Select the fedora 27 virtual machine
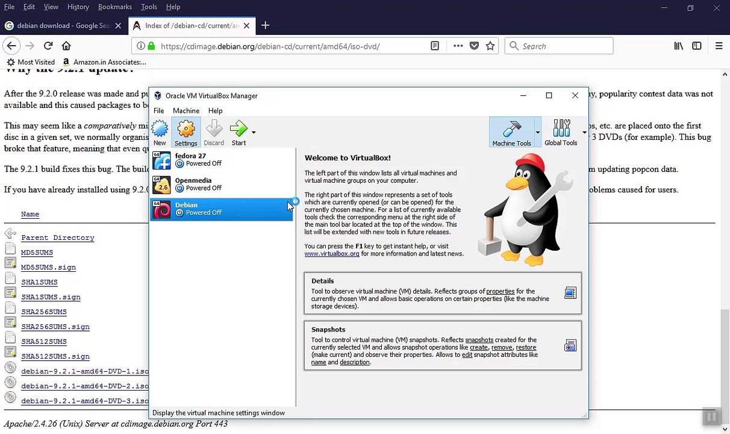 pos(222,160)
